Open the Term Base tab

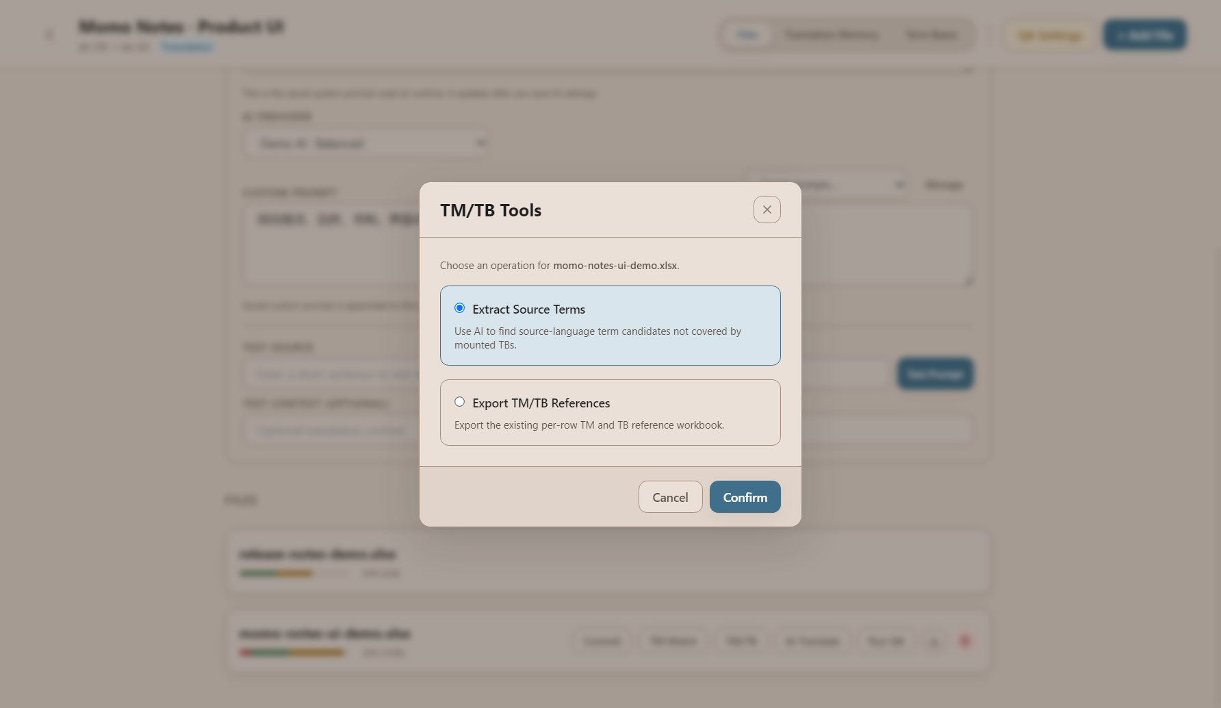coord(931,35)
